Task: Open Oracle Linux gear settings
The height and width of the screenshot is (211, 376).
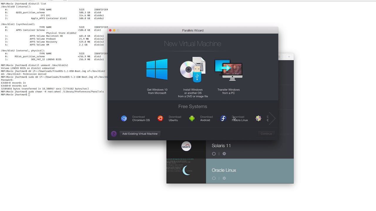Action: (224, 178)
